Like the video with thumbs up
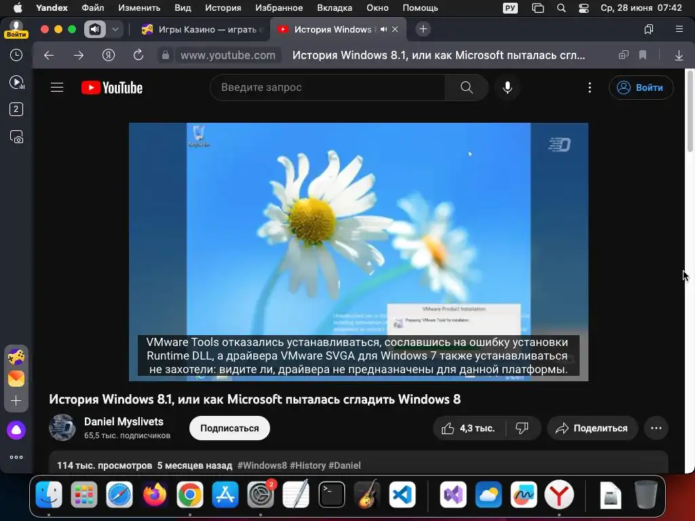 469,429
